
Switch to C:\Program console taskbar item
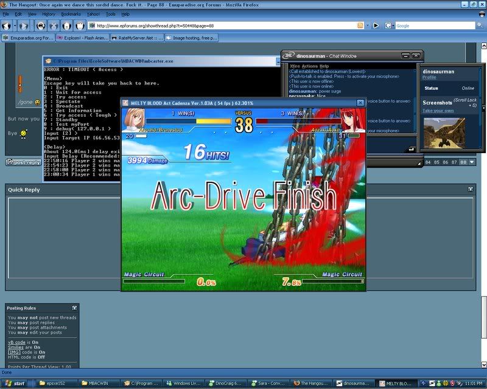[x=142, y=384]
